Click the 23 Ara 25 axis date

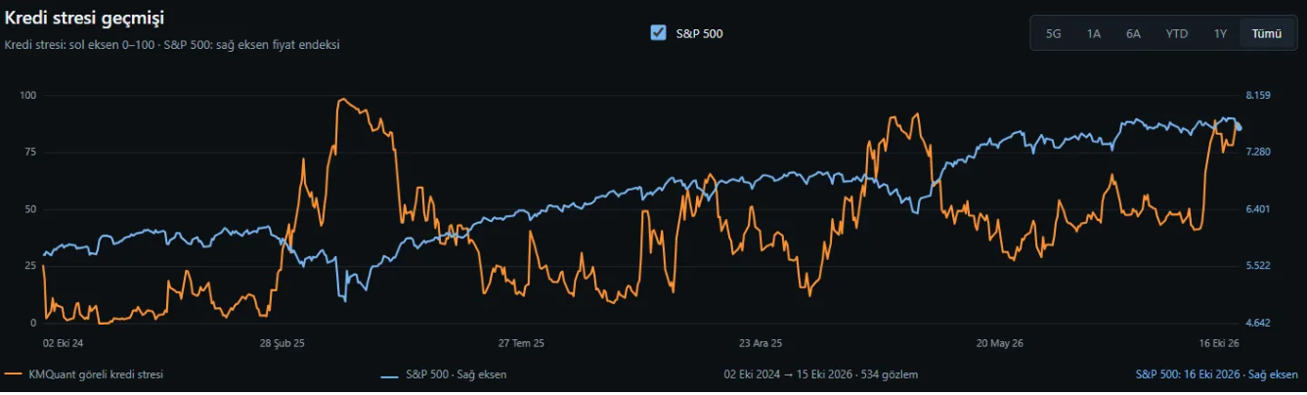(761, 343)
